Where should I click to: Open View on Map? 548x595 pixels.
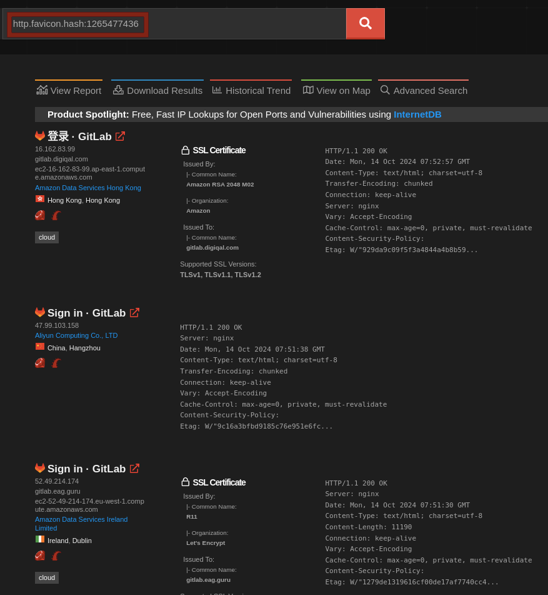click(x=336, y=90)
